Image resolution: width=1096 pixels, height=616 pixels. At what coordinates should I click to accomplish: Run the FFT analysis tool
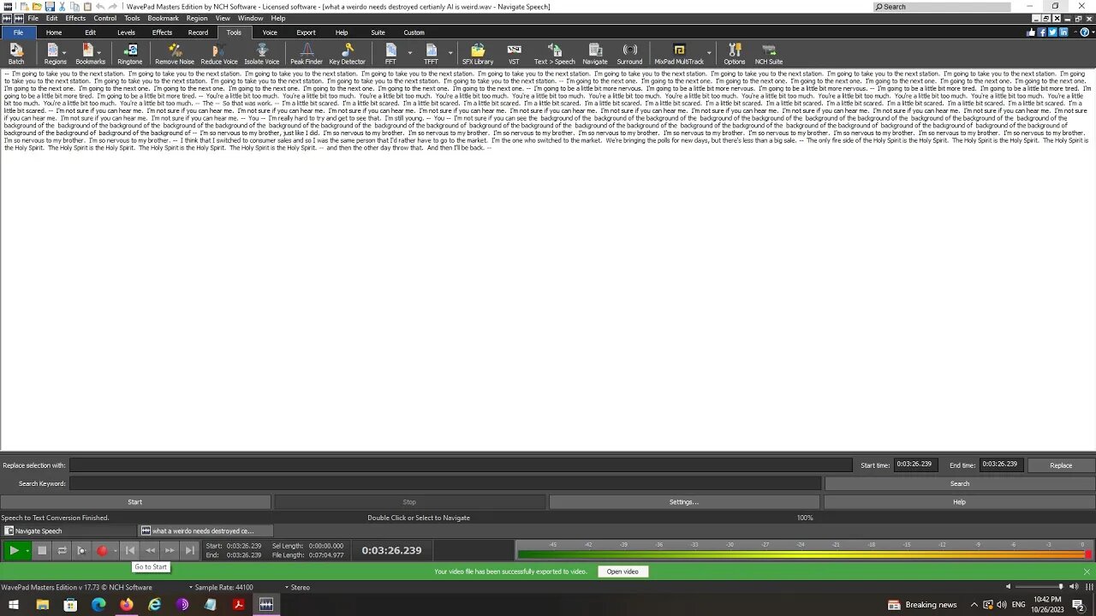[390, 54]
